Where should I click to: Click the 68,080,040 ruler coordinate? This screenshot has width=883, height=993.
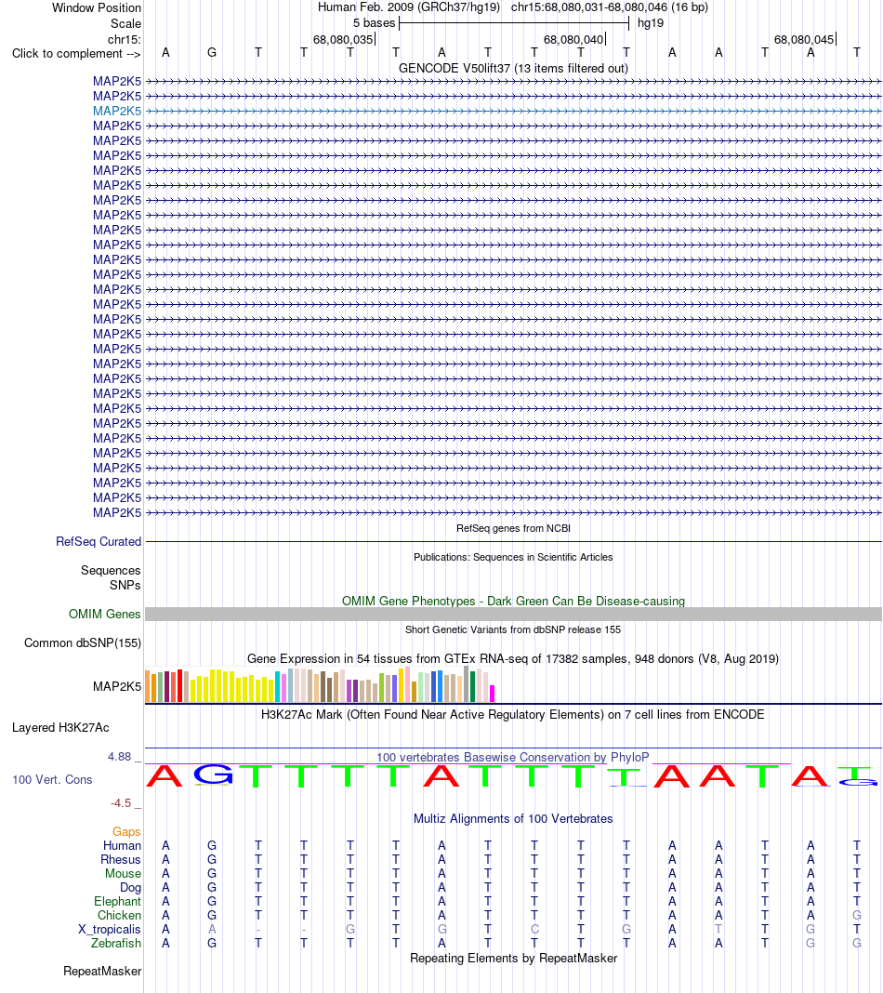[x=573, y=39]
